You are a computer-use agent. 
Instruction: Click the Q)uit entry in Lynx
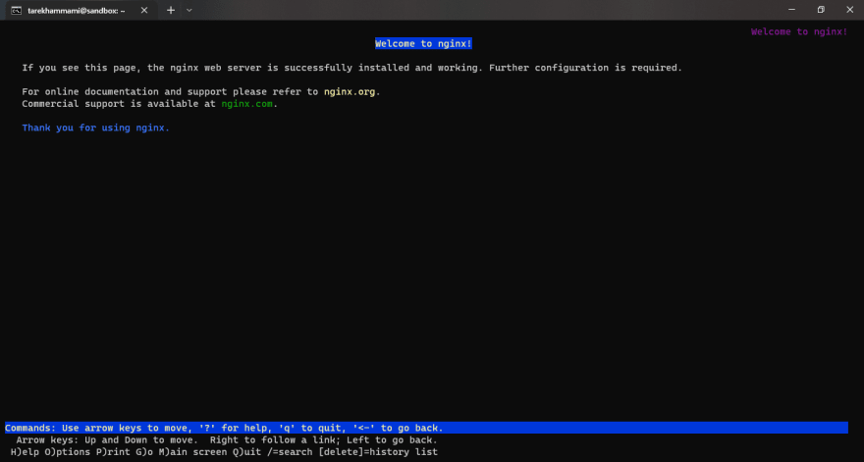point(246,452)
